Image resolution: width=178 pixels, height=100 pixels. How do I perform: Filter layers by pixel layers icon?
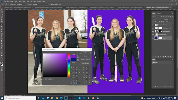tap(162, 17)
